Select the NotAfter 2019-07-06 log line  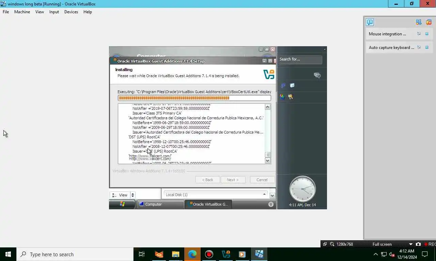pos(171,108)
